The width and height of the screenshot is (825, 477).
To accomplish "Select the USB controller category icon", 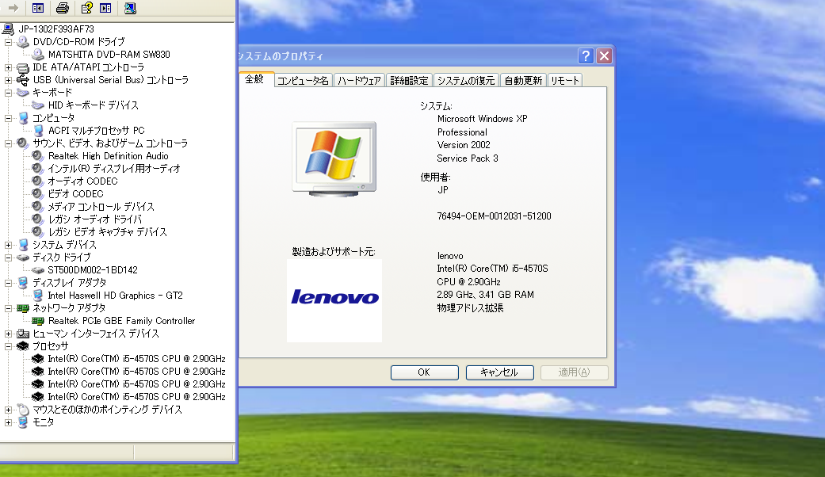I will tap(23, 80).
